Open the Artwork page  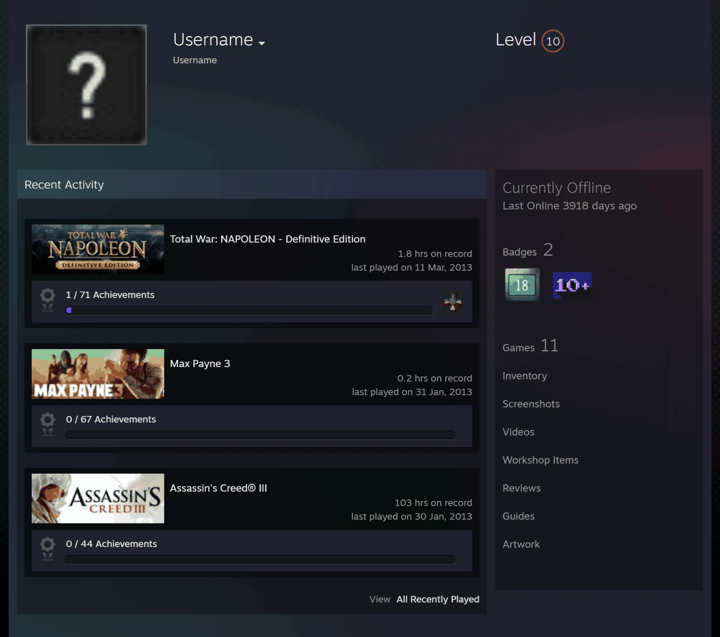click(521, 544)
